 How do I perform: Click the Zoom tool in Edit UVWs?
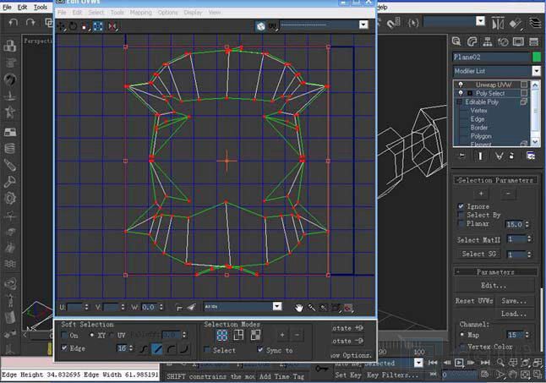click(x=311, y=308)
